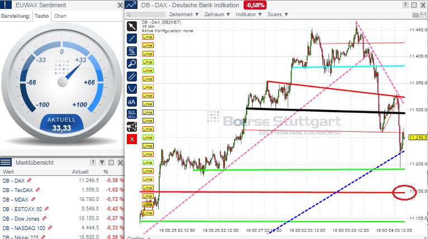Switch to the Chart display tab

coord(60,16)
